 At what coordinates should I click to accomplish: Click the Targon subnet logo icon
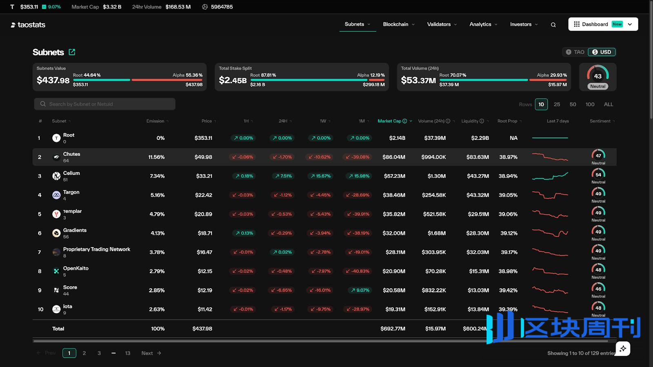tap(56, 195)
